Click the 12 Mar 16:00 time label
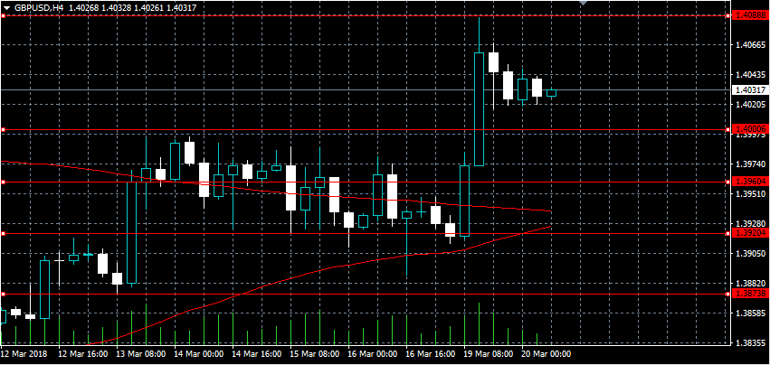 pos(83,354)
